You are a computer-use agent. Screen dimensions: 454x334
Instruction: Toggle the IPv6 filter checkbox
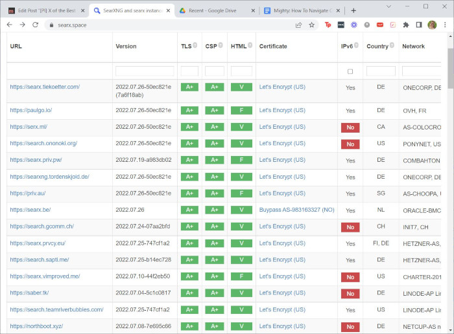point(350,71)
